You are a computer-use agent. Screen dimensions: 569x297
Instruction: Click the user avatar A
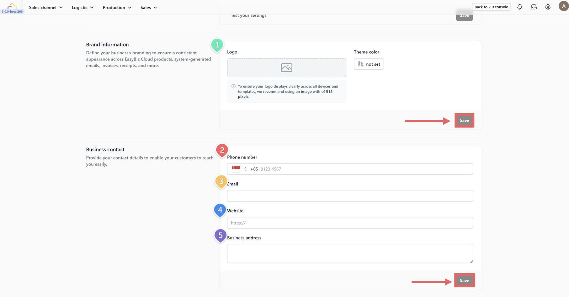(564, 6)
